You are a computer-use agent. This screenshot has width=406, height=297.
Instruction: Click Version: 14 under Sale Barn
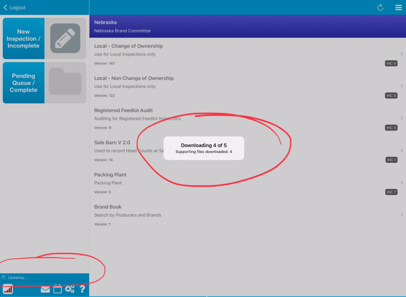pyautogui.click(x=103, y=159)
